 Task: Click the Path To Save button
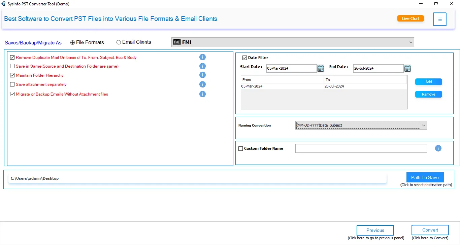(425, 177)
